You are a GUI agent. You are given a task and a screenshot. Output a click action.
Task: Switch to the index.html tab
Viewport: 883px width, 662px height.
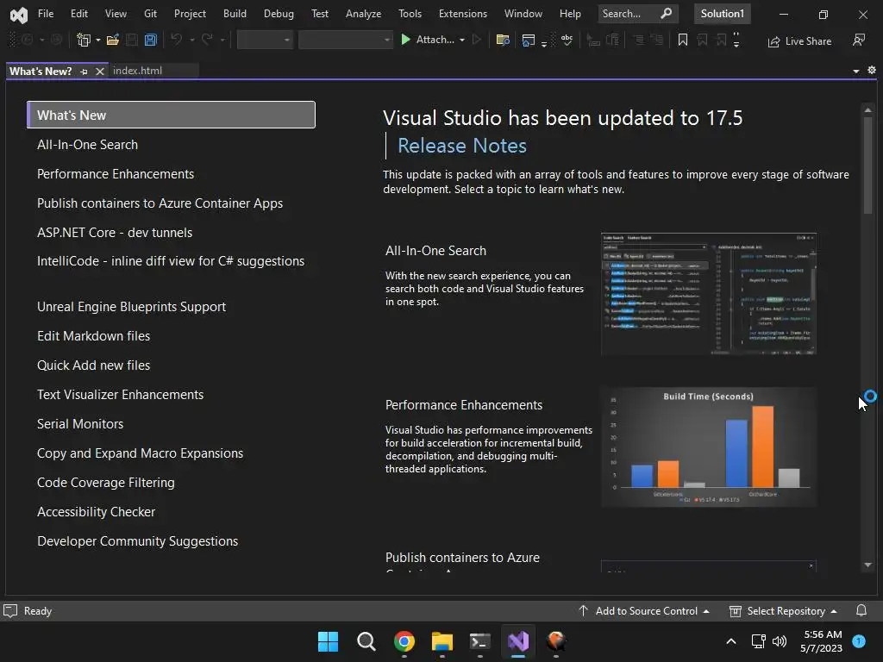click(137, 71)
